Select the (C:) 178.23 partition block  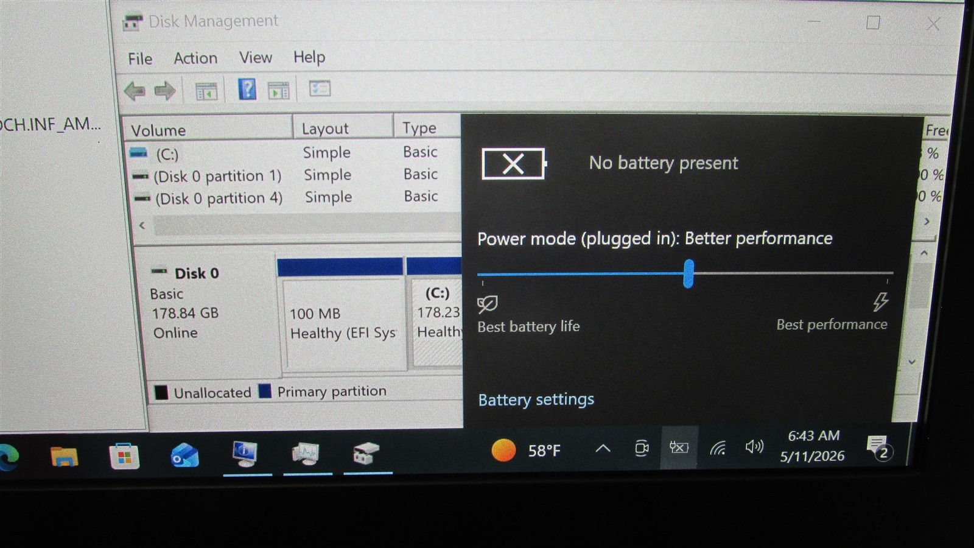435,314
